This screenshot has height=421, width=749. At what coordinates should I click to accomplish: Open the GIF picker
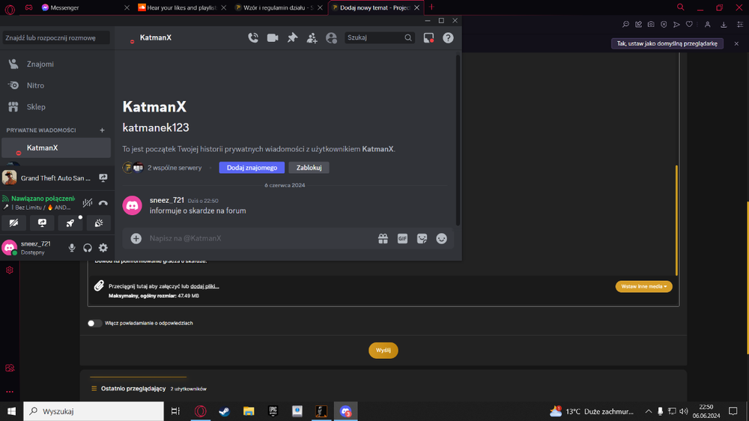[403, 238]
